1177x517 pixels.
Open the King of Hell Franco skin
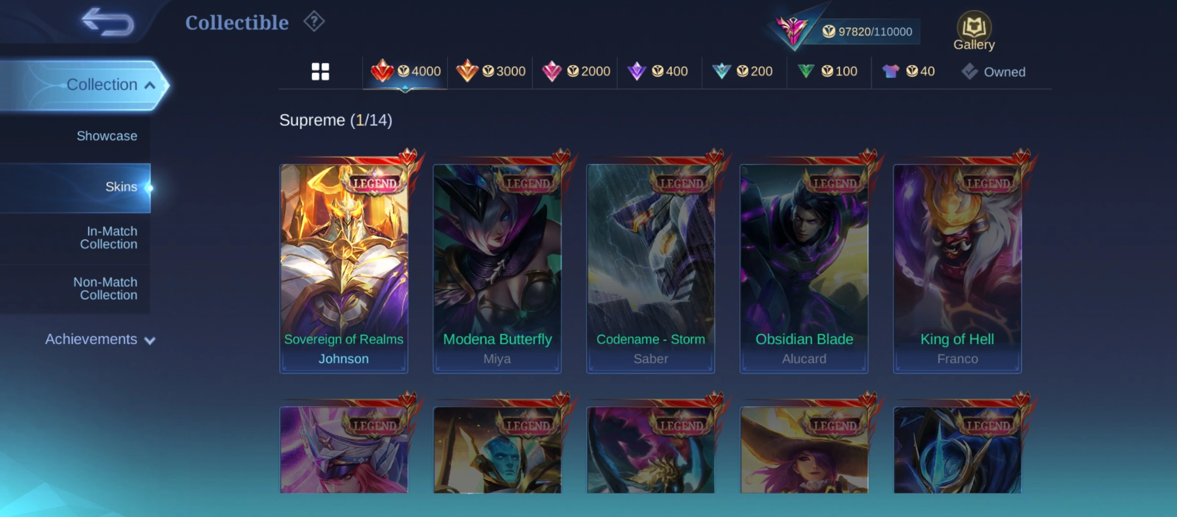[x=957, y=269]
